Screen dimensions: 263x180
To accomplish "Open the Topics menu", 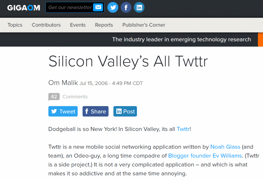I will tap(15, 25).
